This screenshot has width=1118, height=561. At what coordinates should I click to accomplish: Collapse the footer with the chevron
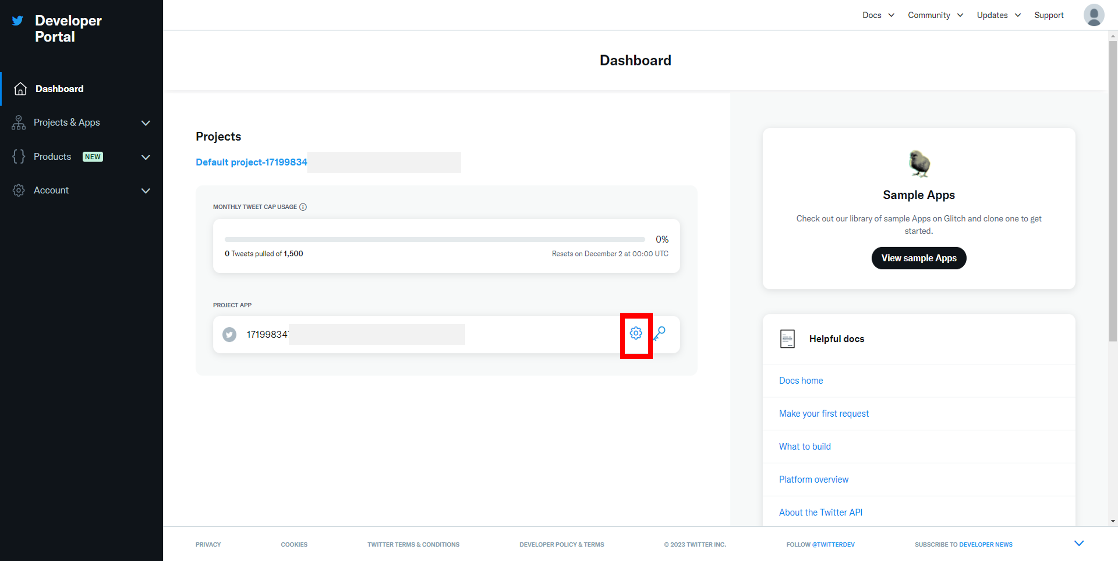[1078, 543]
